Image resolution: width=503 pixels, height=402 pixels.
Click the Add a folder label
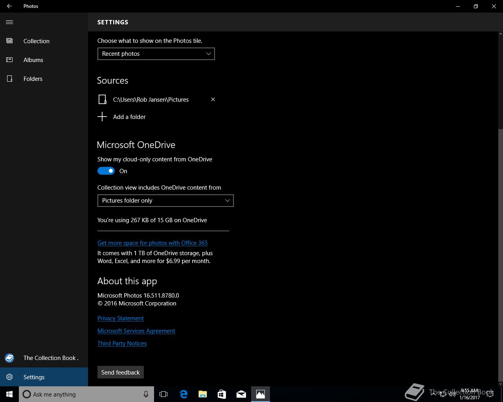[129, 117]
